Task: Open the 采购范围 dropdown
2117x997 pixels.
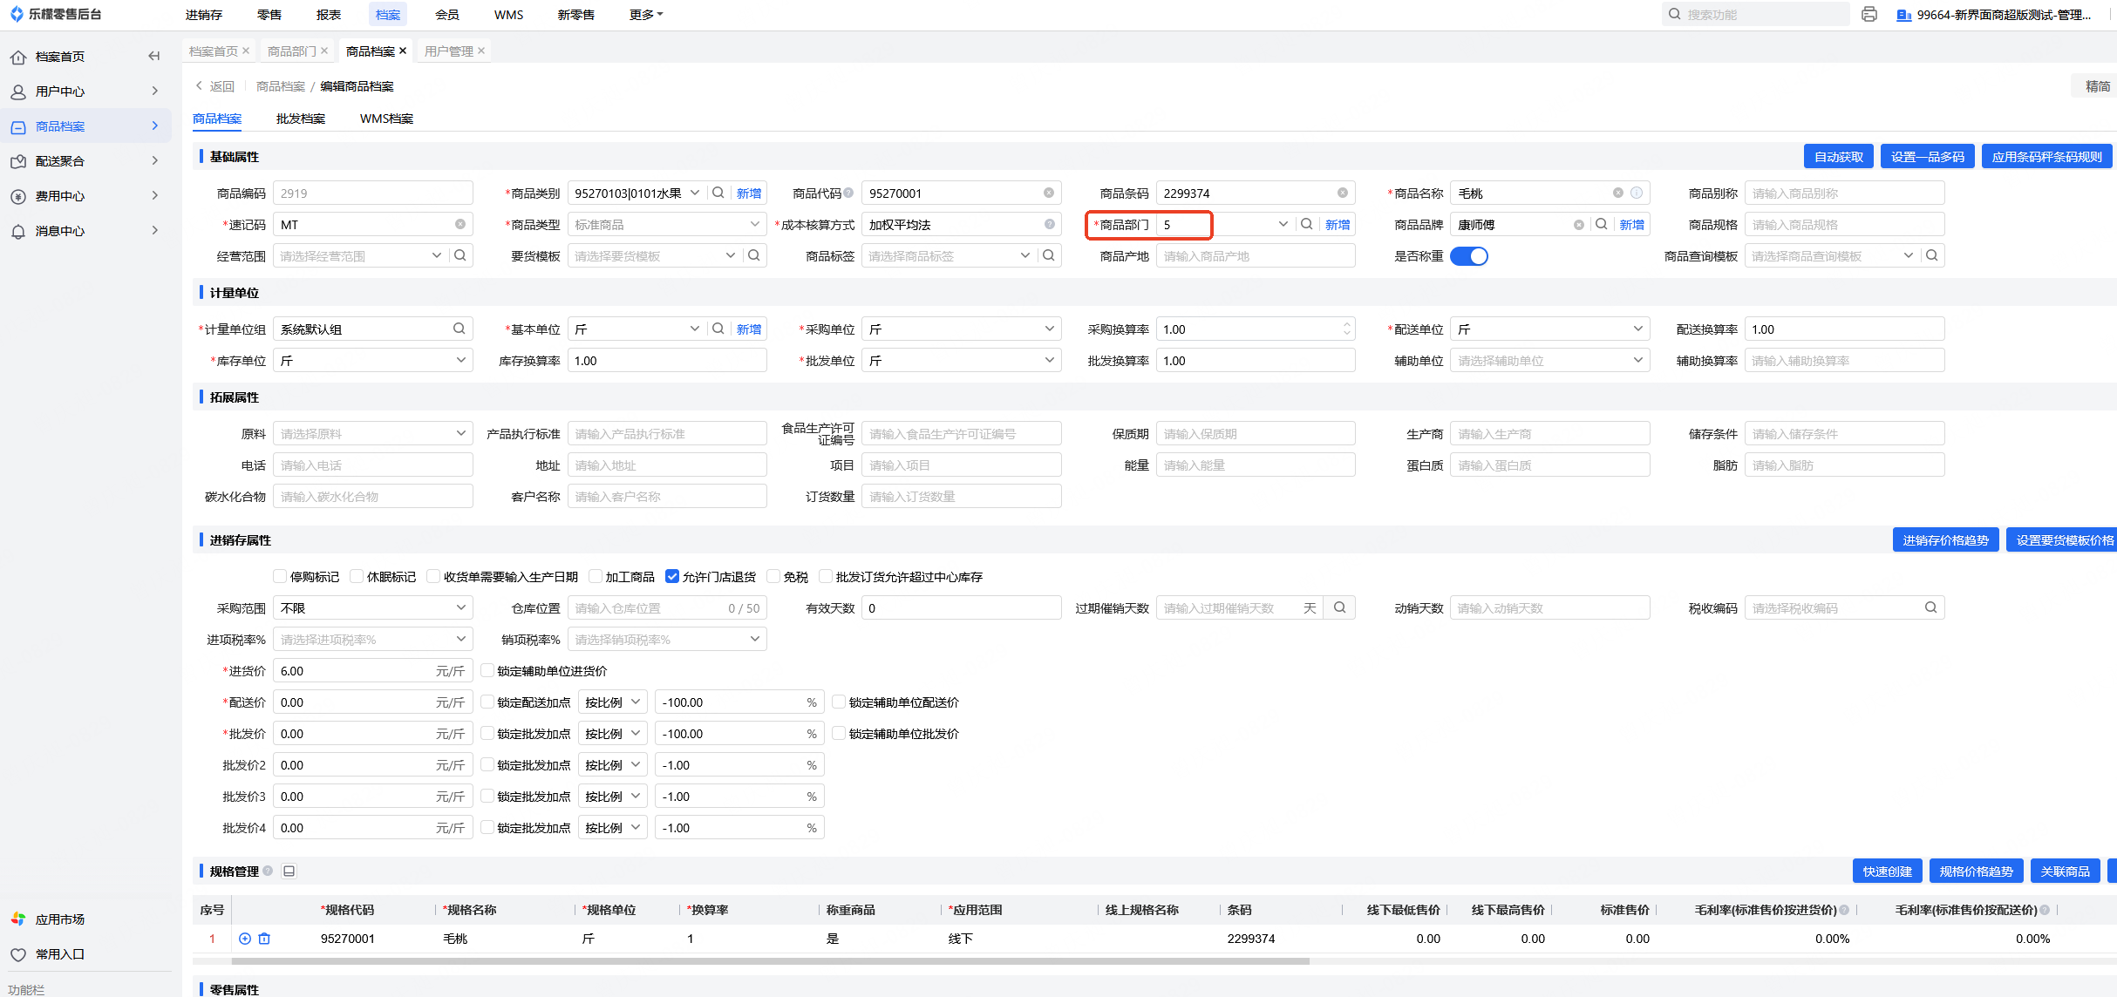Action: point(372,607)
